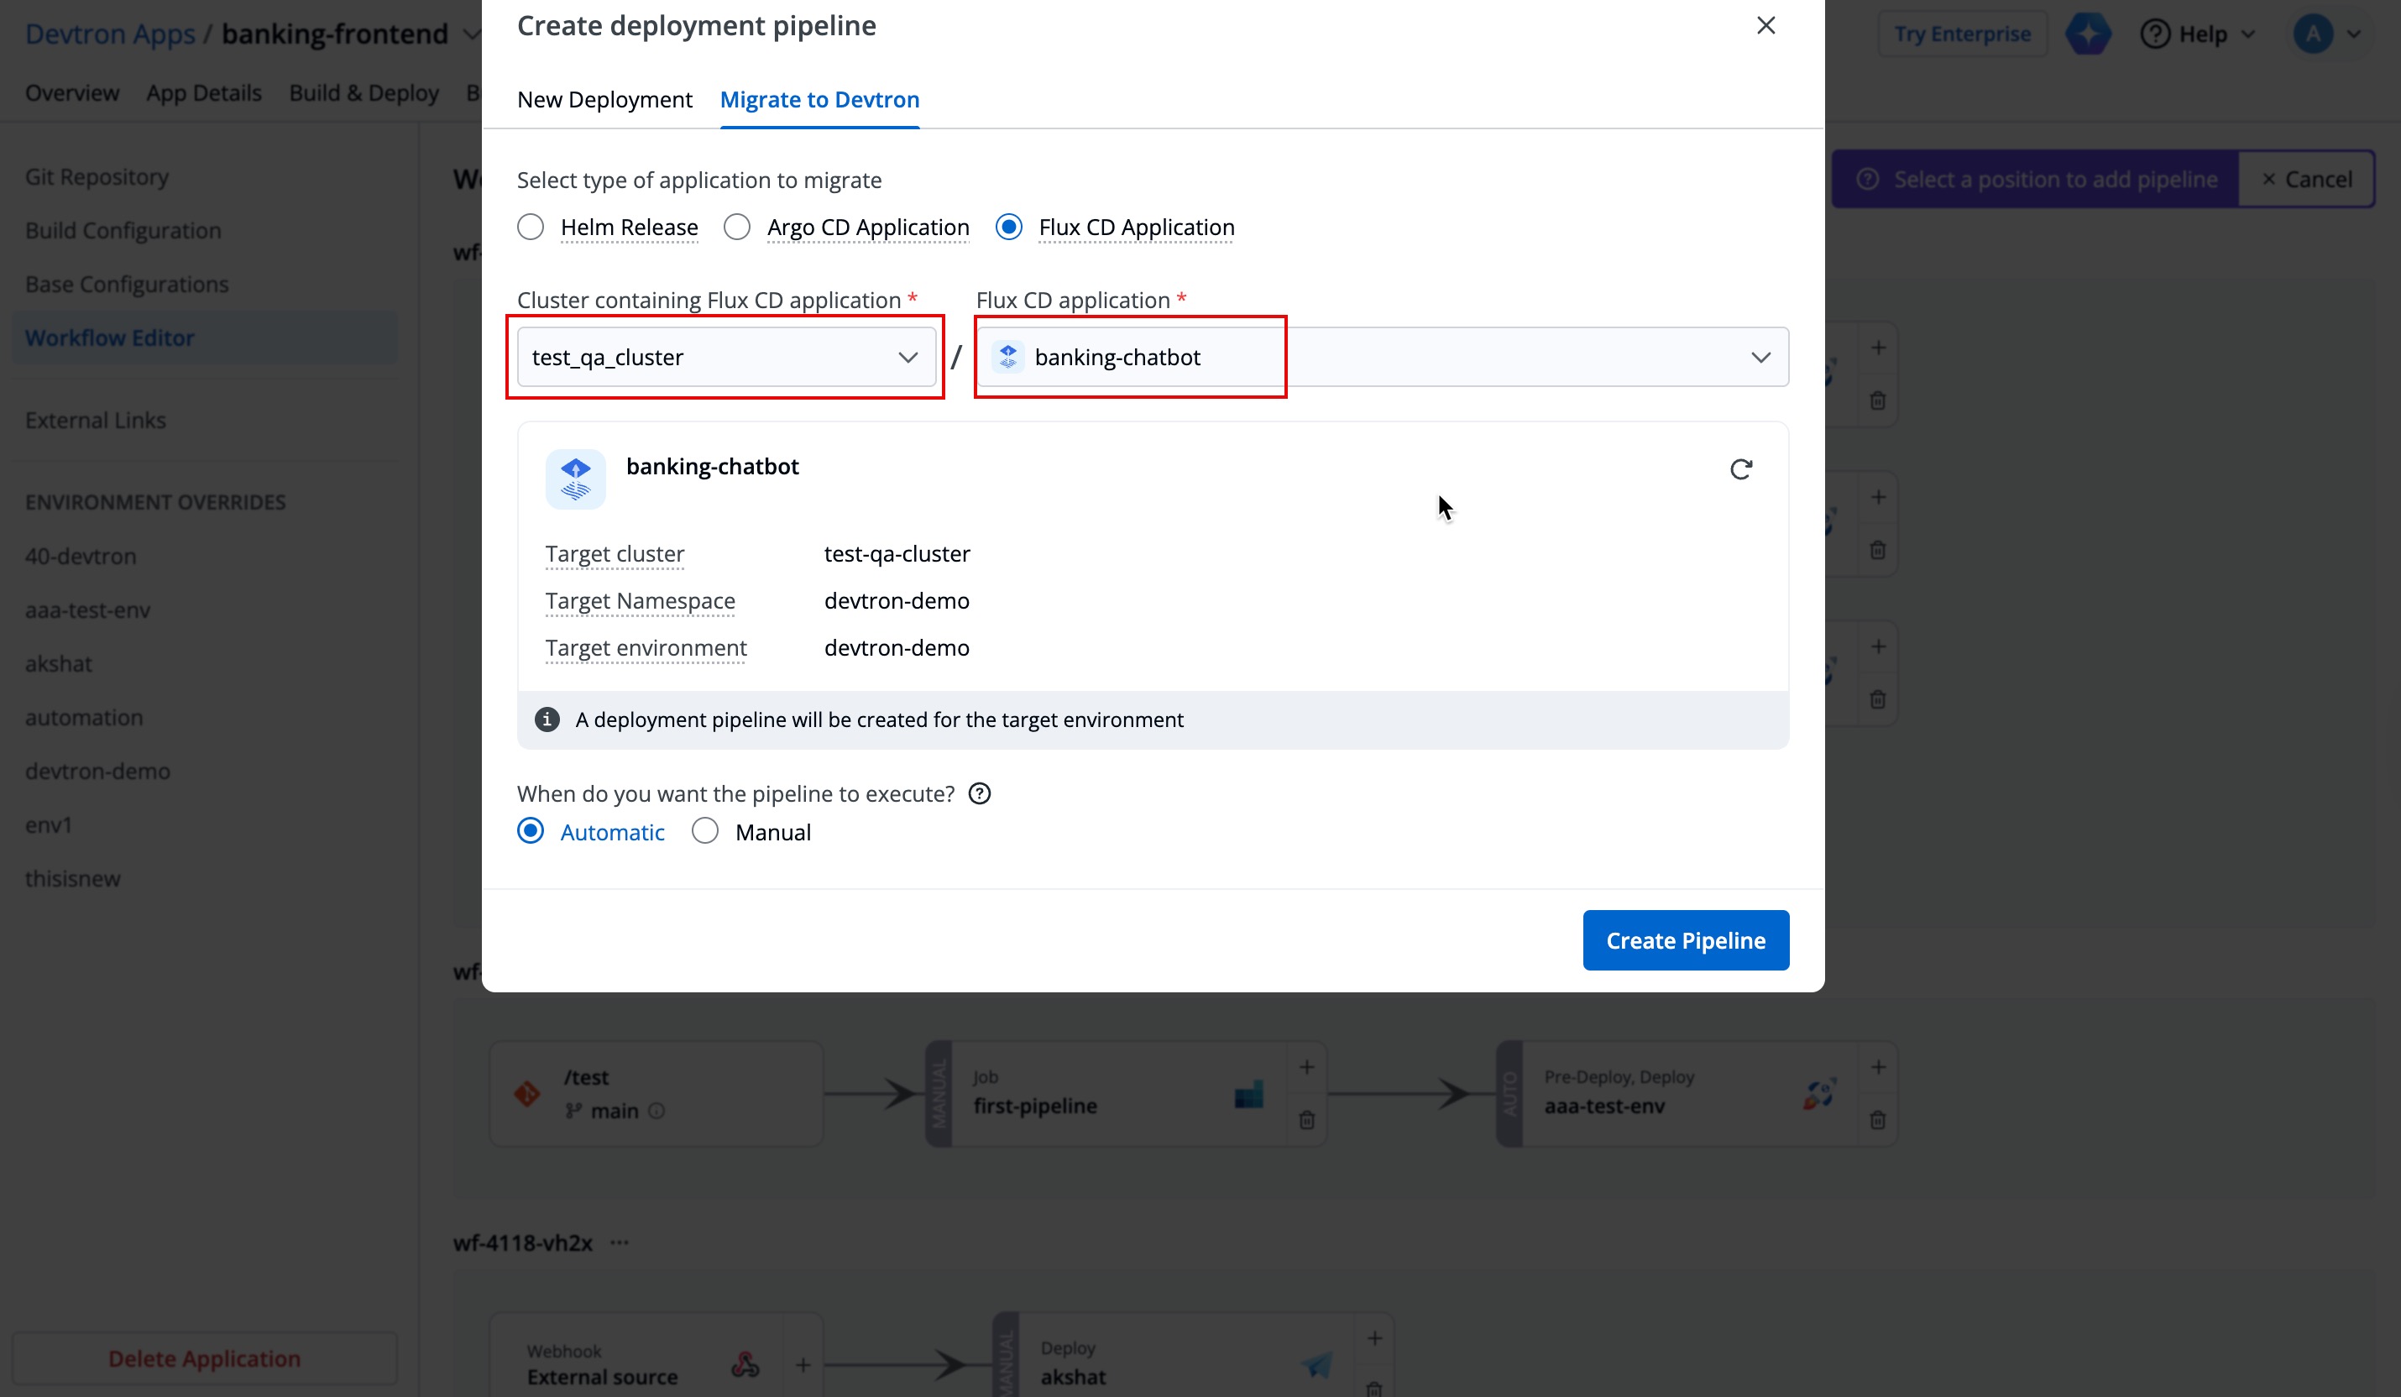Click the Create Pipeline button
This screenshot has width=2401, height=1397.
point(1686,939)
